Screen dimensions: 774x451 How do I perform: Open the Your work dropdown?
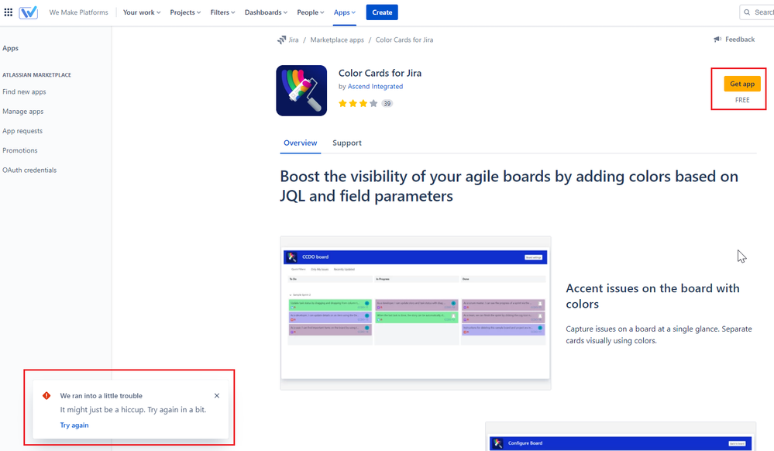[x=142, y=12]
